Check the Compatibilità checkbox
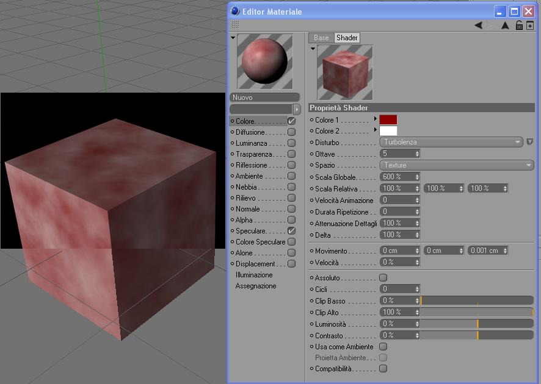The width and height of the screenshot is (541, 384). 383,369
